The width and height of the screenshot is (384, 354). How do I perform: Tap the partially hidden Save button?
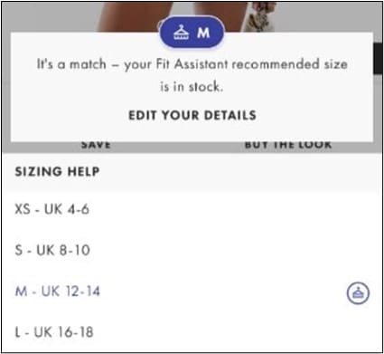click(x=96, y=145)
